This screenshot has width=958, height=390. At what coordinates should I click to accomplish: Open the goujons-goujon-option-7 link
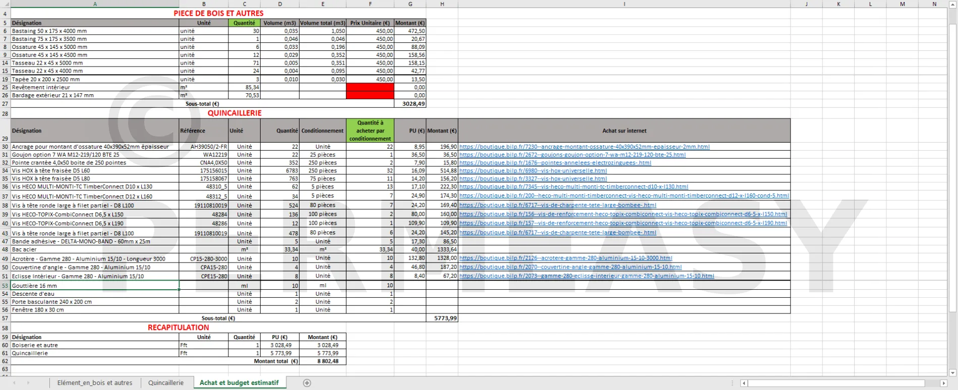(572, 155)
